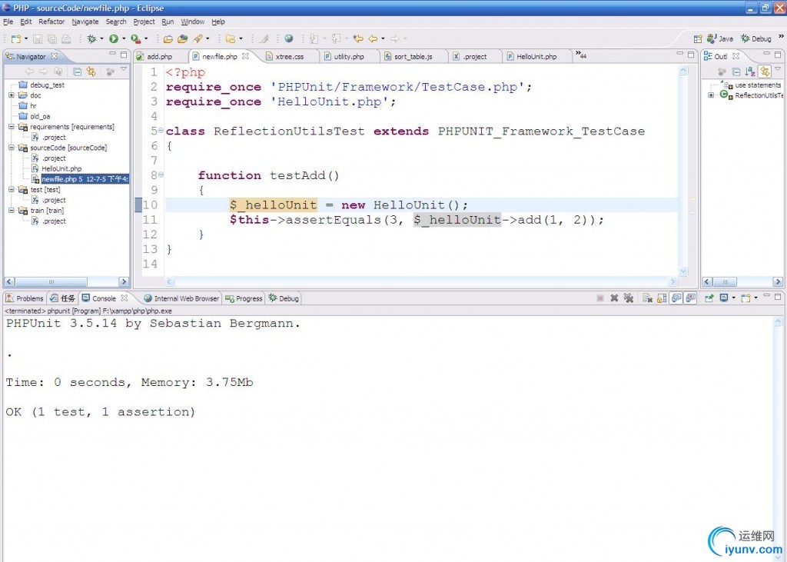Toggle Scroll Lock in console
Viewport: 787px width, 562px height.
pyautogui.click(x=662, y=298)
